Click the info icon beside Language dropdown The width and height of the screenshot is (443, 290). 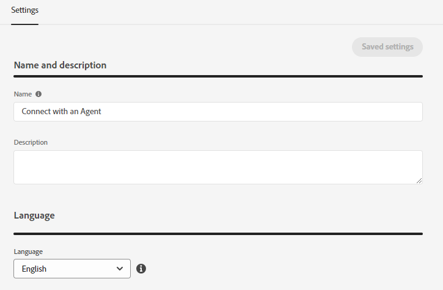(x=141, y=269)
